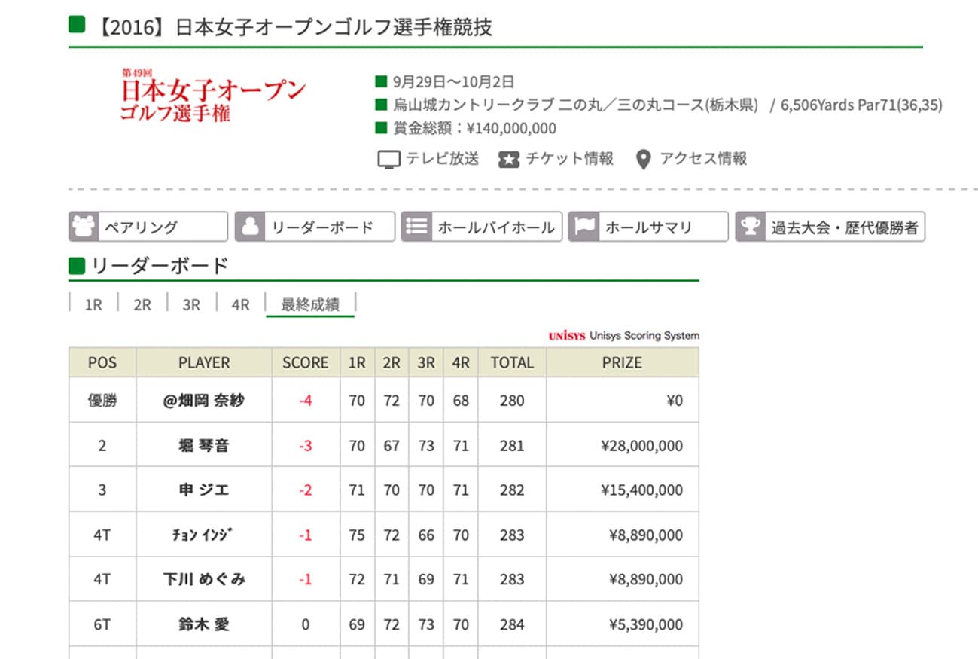Click the 日本女子オープン tournament logo

[212, 96]
